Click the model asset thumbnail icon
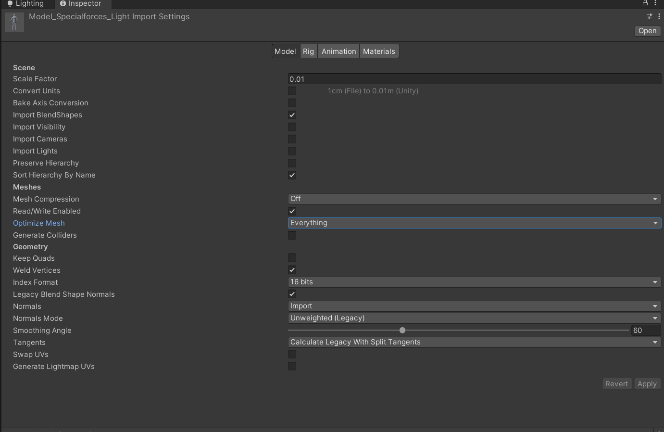 (x=14, y=22)
